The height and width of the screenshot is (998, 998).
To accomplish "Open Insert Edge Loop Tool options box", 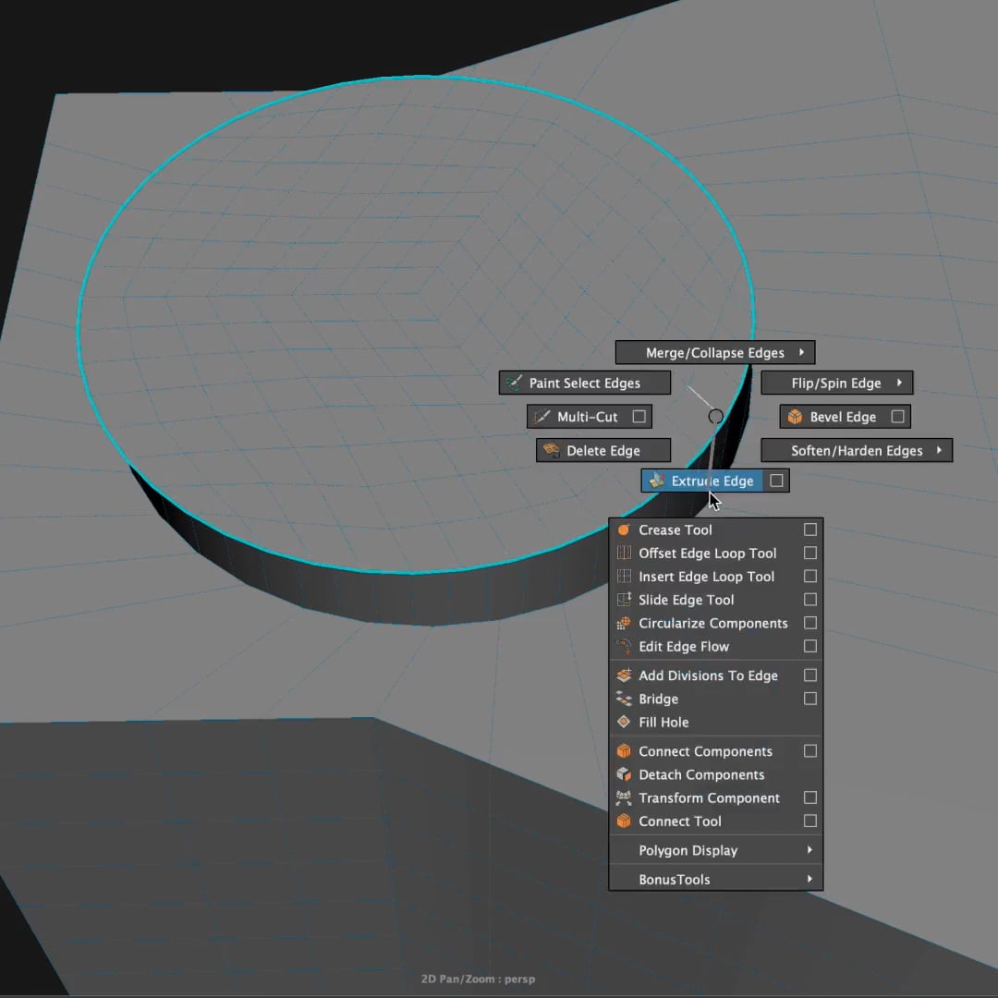I will tap(809, 576).
